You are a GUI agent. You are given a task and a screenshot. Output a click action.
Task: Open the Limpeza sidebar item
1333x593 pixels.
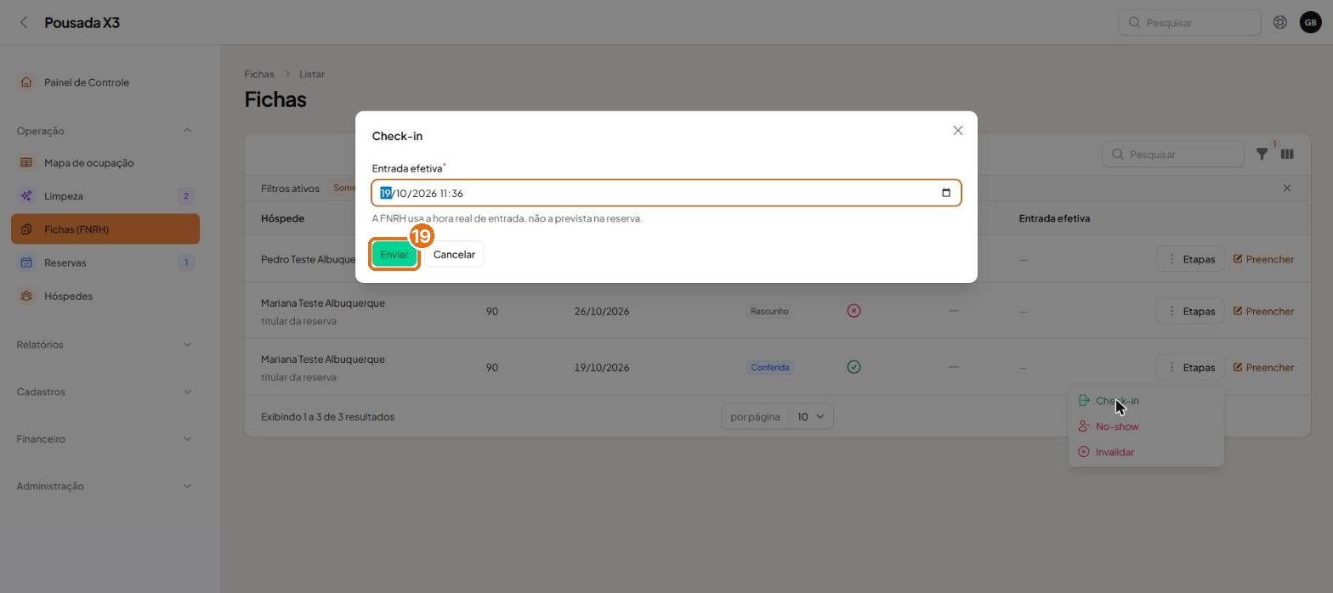point(105,196)
